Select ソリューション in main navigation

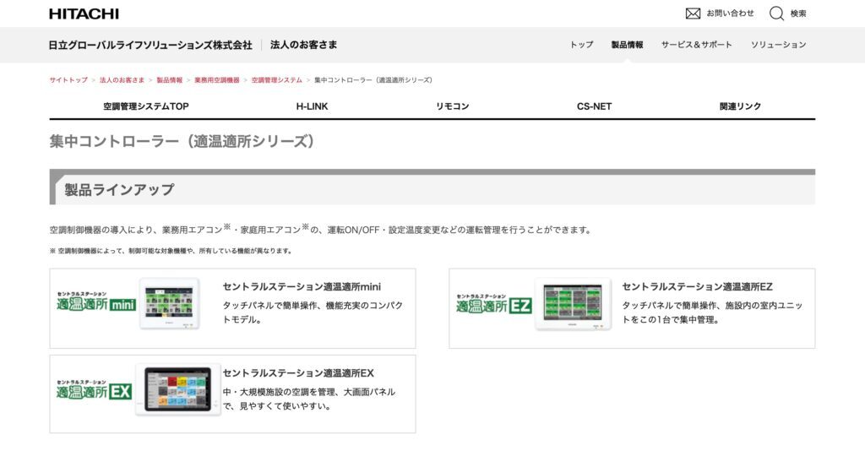778,46
